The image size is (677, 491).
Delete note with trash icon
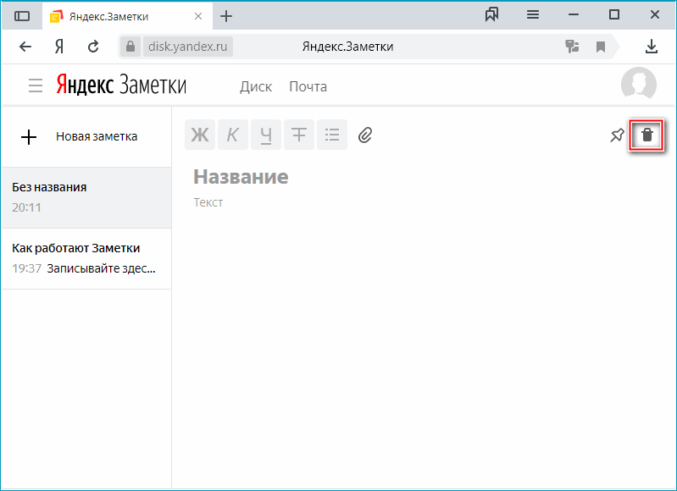point(646,135)
